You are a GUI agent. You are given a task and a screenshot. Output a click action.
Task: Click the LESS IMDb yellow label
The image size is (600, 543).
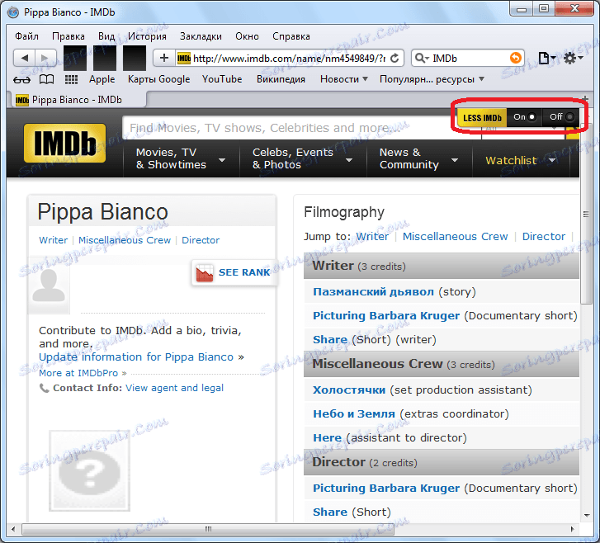pyautogui.click(x=482, y=118)
